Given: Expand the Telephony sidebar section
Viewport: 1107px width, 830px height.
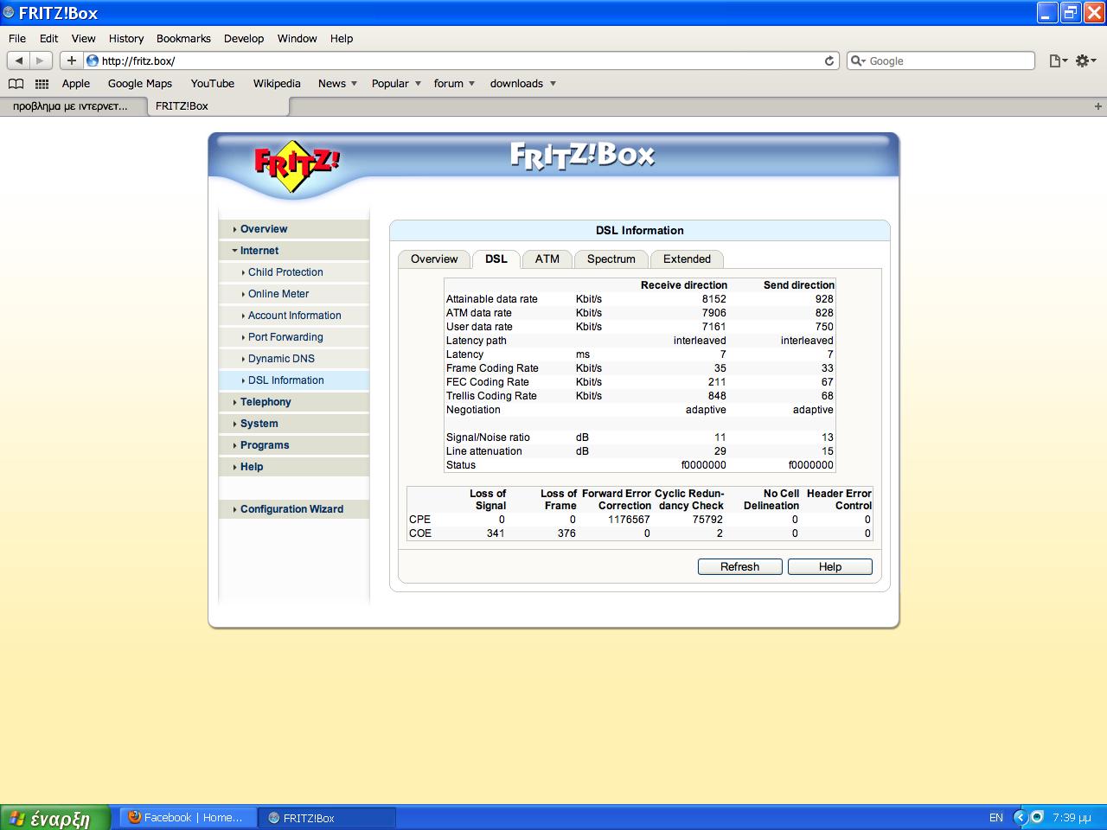Looking at the screenshot, I should (x=294, y=402).
